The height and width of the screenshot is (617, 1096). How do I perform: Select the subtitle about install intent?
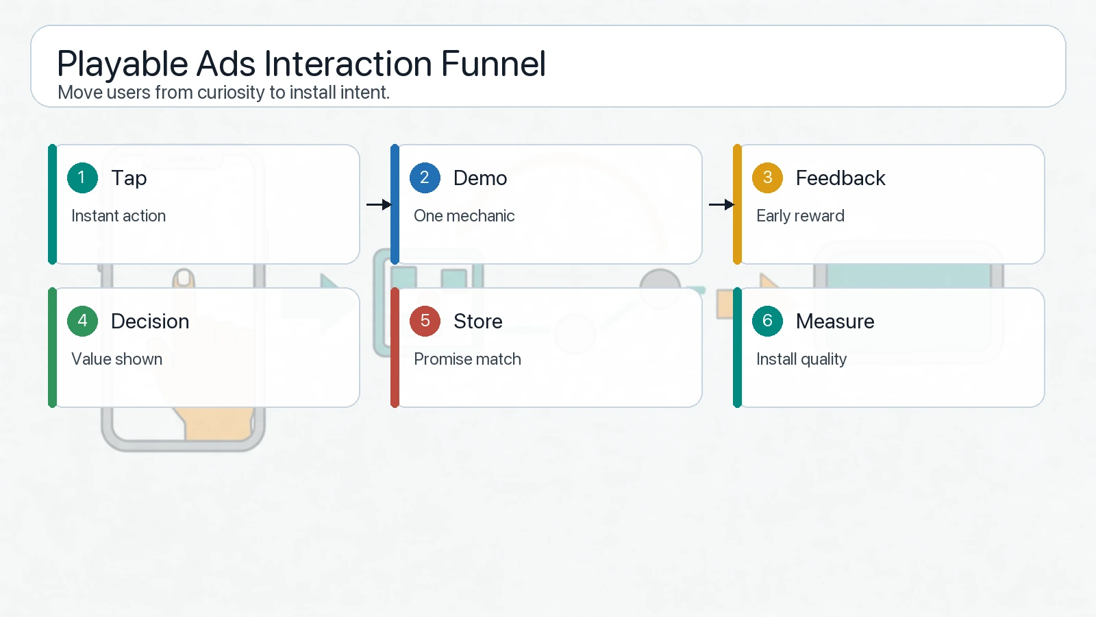click(223, 93)
